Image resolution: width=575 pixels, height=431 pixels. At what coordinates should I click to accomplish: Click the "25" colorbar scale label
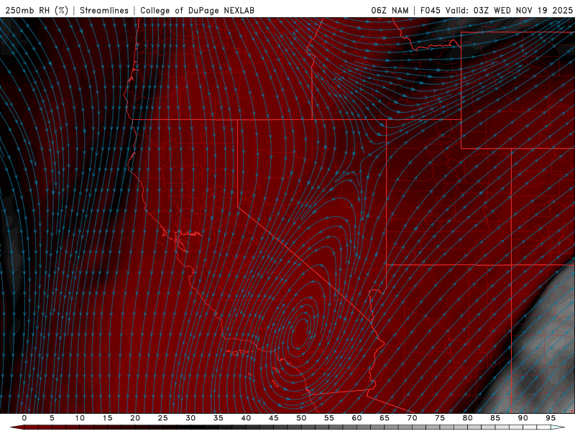coord(163,418)
